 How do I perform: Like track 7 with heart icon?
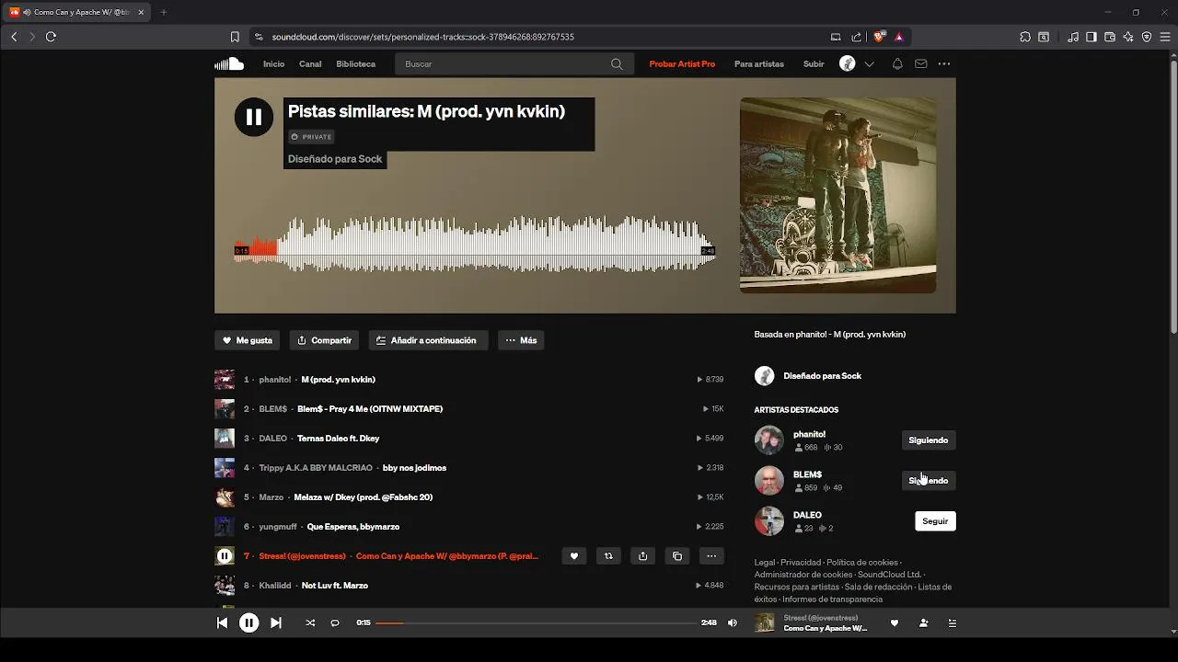[x=574, y=556]
